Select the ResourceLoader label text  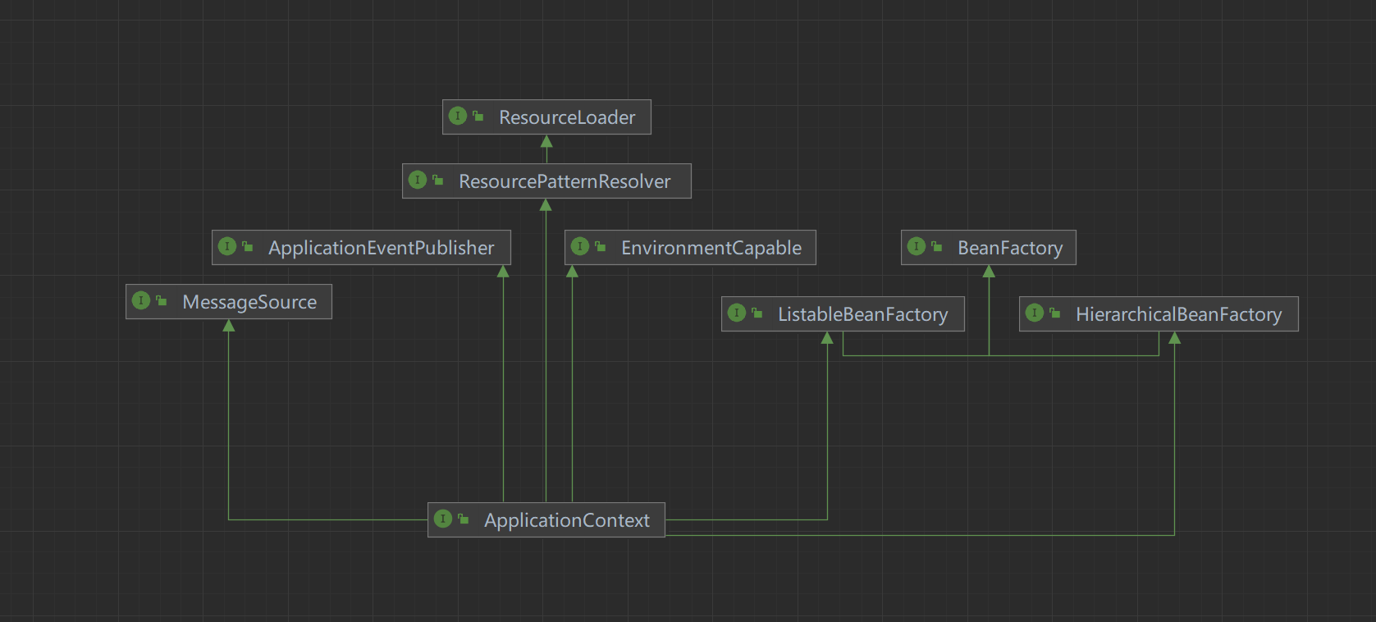pos(567,117)
